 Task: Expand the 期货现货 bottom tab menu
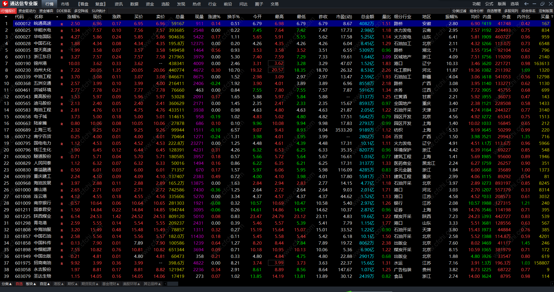click(x=90, y=284)
